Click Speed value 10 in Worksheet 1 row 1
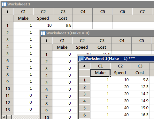 click(43, 25)
